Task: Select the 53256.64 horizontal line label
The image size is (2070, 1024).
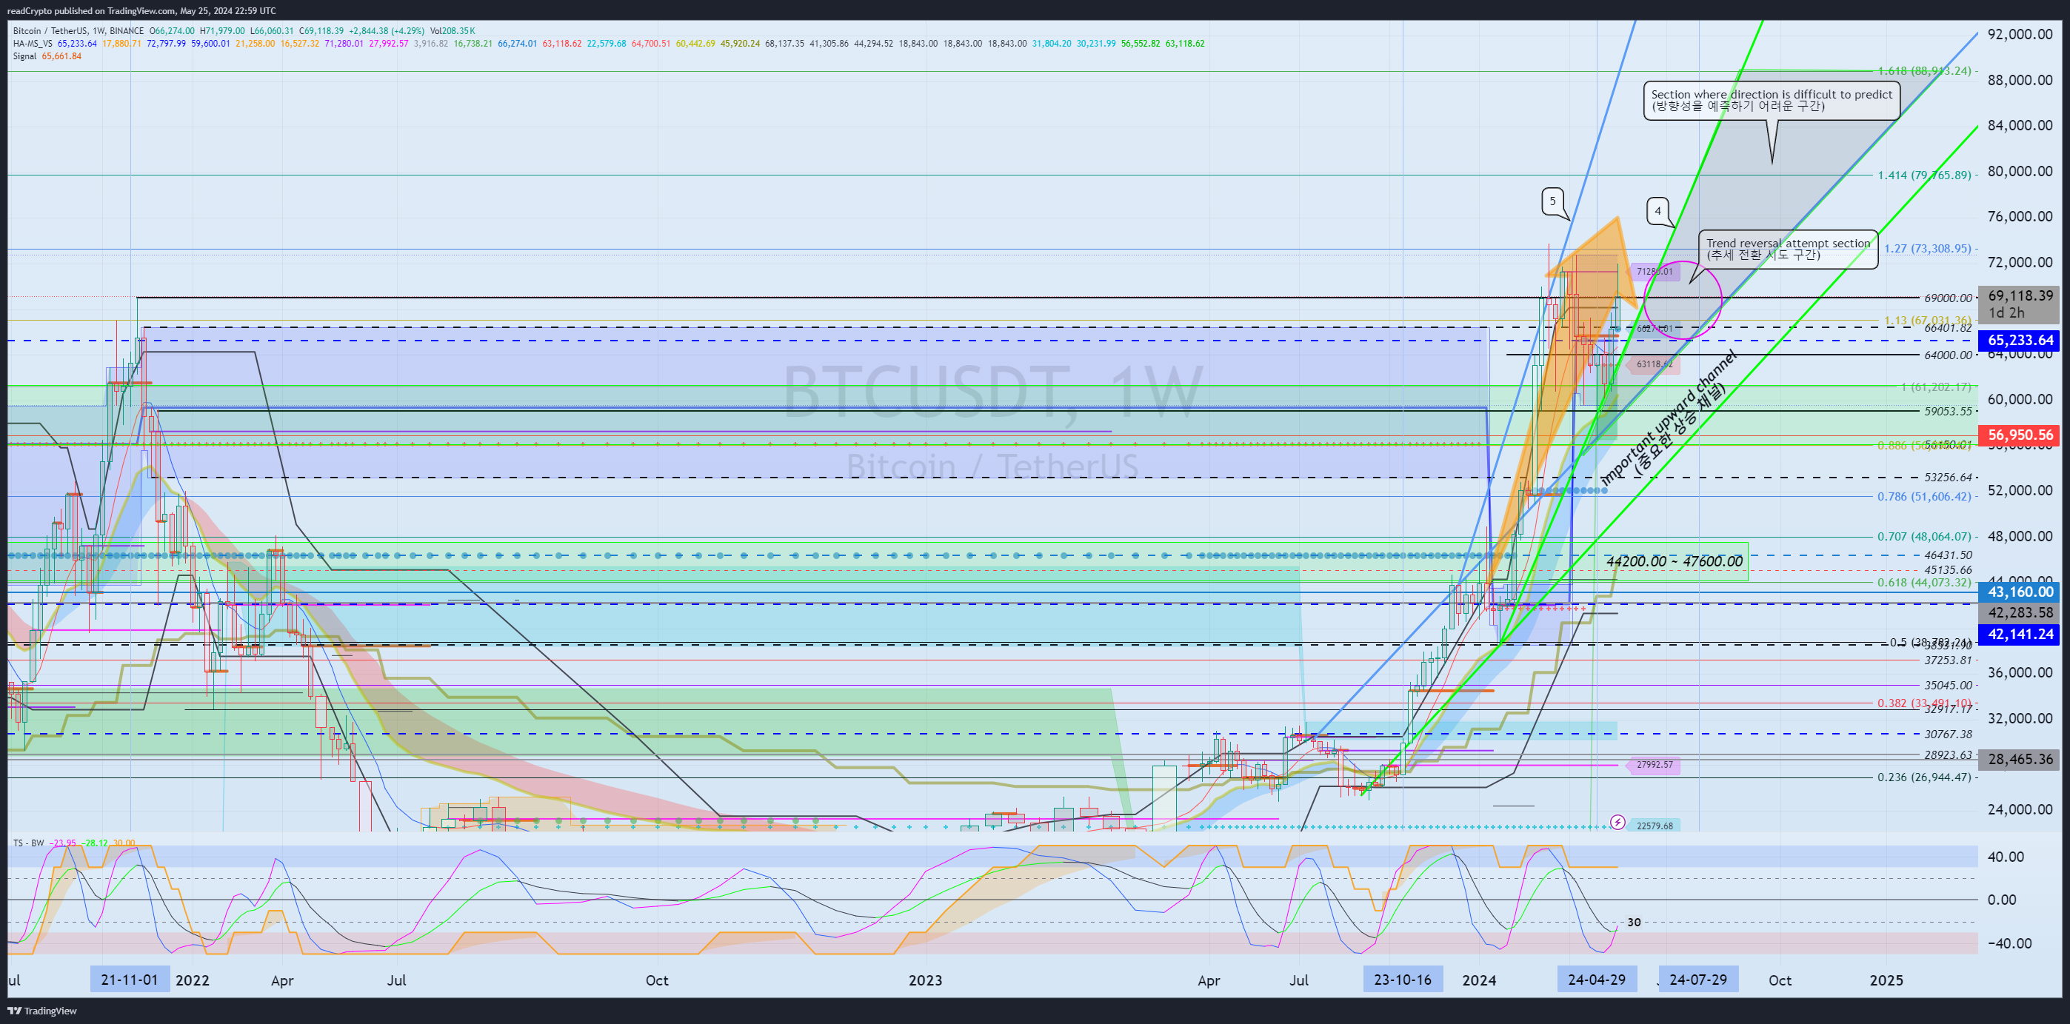Action: pyautogui.click(x=1948, y=477)
